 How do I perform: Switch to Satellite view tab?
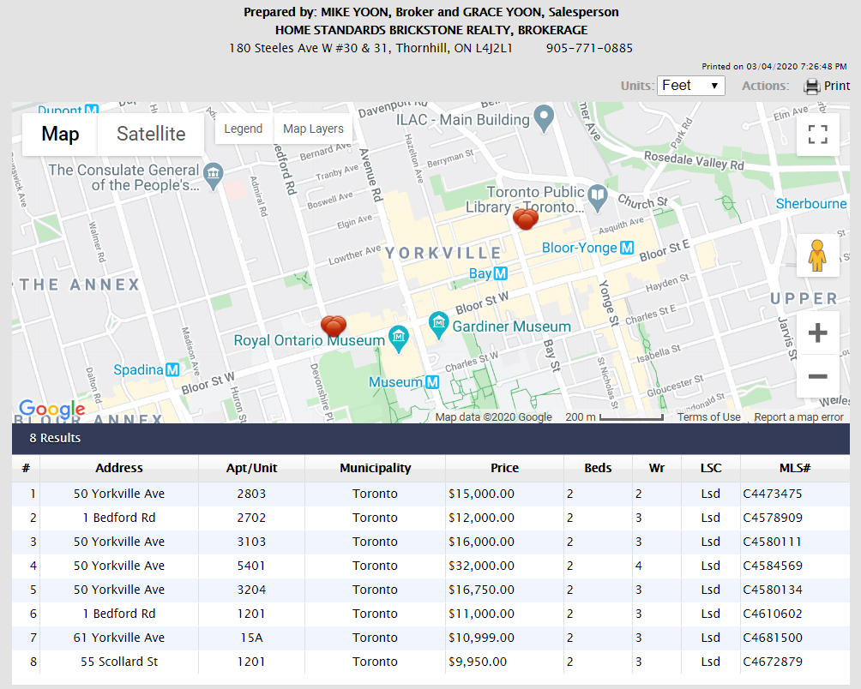tap(151, 134)
